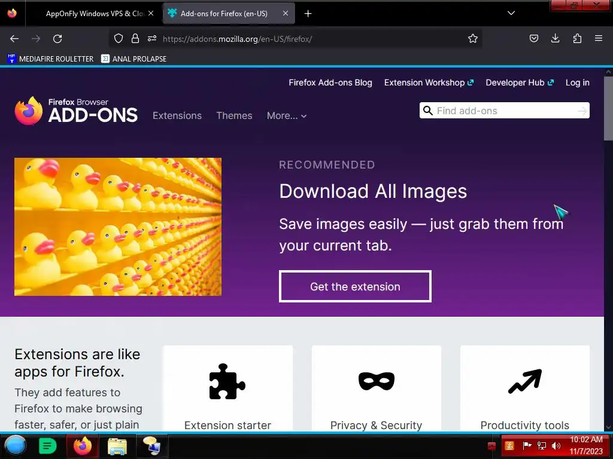The image size is (613, 459).
Task: Click the Get the extension button
Action: coord(355,286)
